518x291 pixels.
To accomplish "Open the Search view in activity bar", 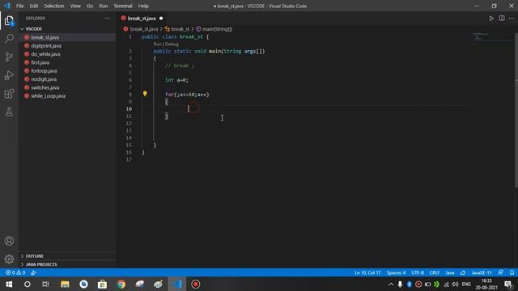I will (9, 39).
